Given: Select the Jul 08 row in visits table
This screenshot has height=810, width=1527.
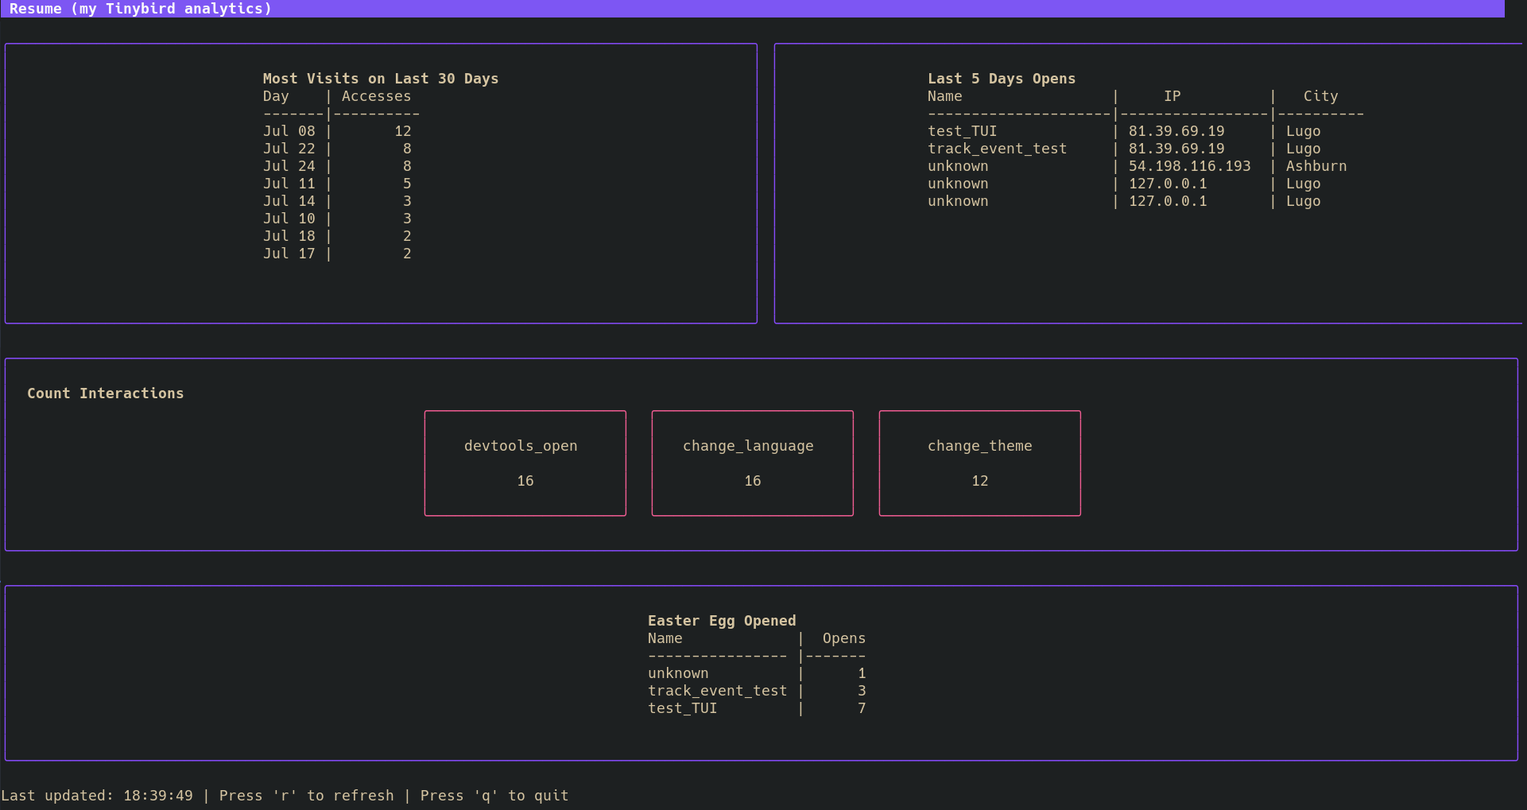Looking at the screenshot, I should coord(337,131).
